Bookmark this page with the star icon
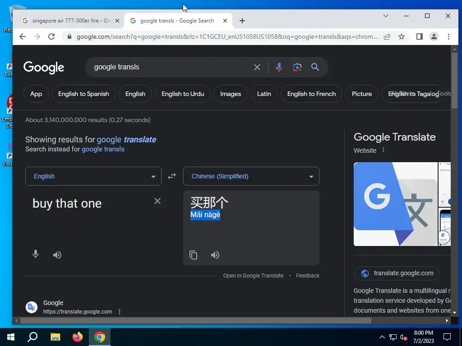This screenshot has width=462, height=346. point(401,36)
